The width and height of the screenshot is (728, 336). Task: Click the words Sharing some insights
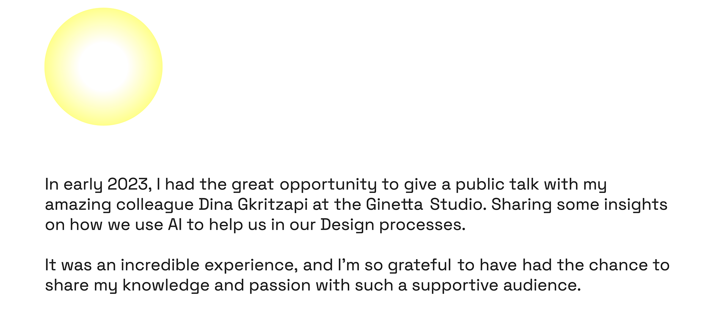coord(579,205)
